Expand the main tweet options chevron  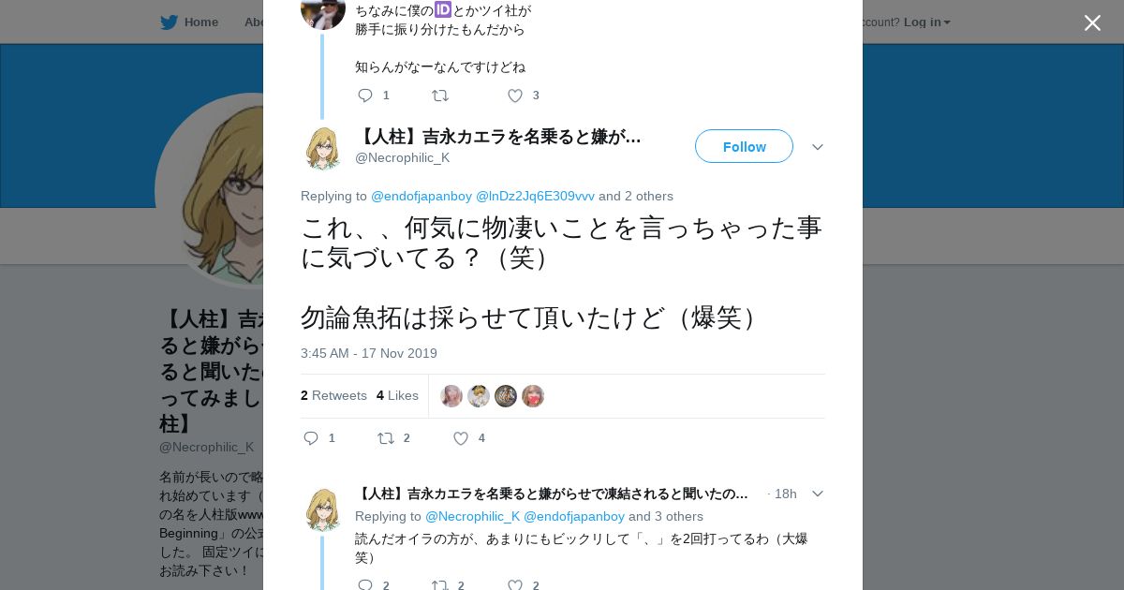click(818, 147)
